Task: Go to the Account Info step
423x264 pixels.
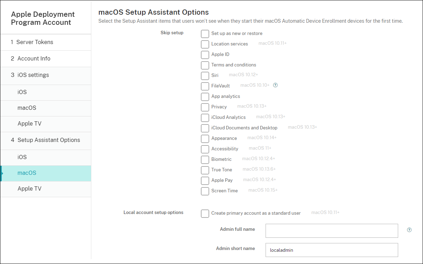Action: pyautogui.click(x=34, y=58)
